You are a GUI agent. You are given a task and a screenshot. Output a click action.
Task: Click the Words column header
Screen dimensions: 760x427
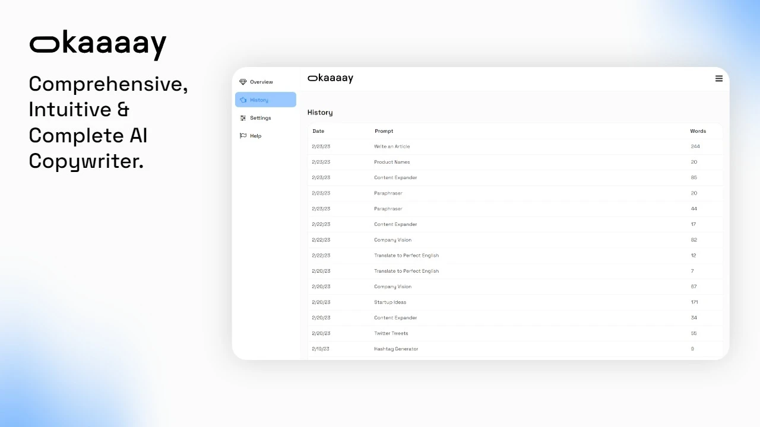tap(698, 131)
